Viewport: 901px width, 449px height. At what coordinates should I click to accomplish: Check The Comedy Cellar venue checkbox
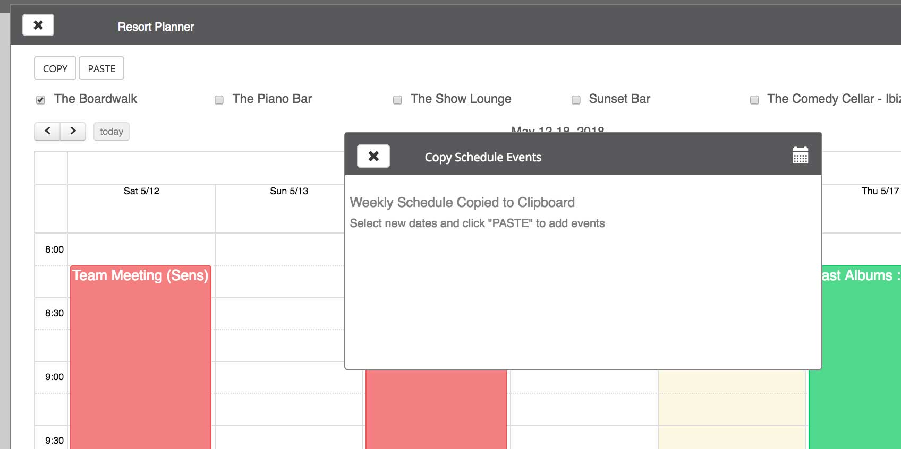pyautogui.click(x=754, y=100)
